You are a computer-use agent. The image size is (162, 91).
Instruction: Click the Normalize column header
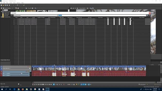(130, 17)
